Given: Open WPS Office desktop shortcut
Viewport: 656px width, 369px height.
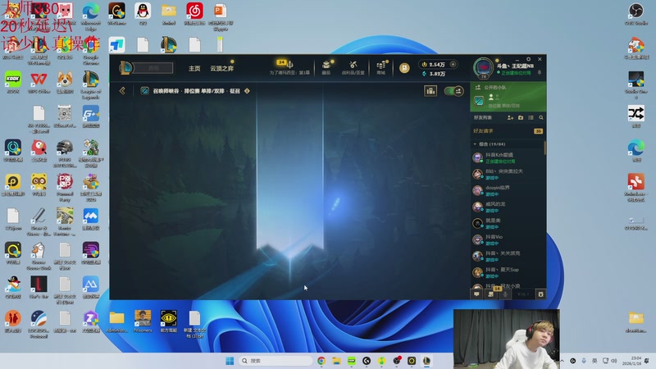Looking at the screenshot, I should 39,83.
